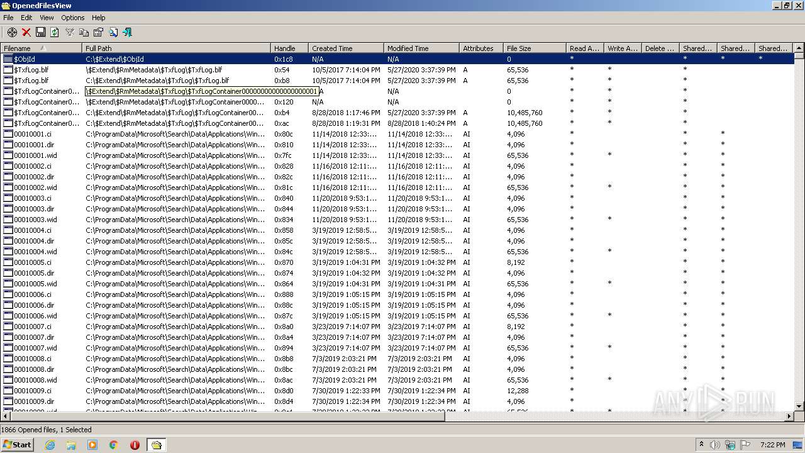The height and width of the screenshot is (453, 805).
Task: Select the 00010008.wid file row
Action: 397,380
